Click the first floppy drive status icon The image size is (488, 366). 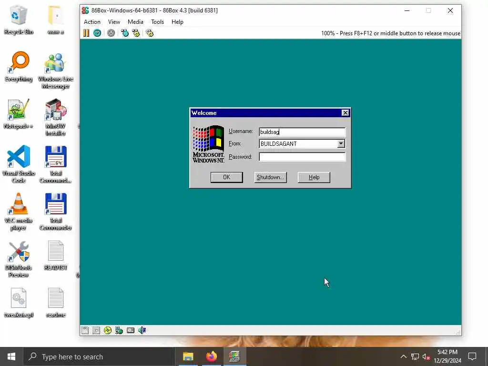pos(85,330)
